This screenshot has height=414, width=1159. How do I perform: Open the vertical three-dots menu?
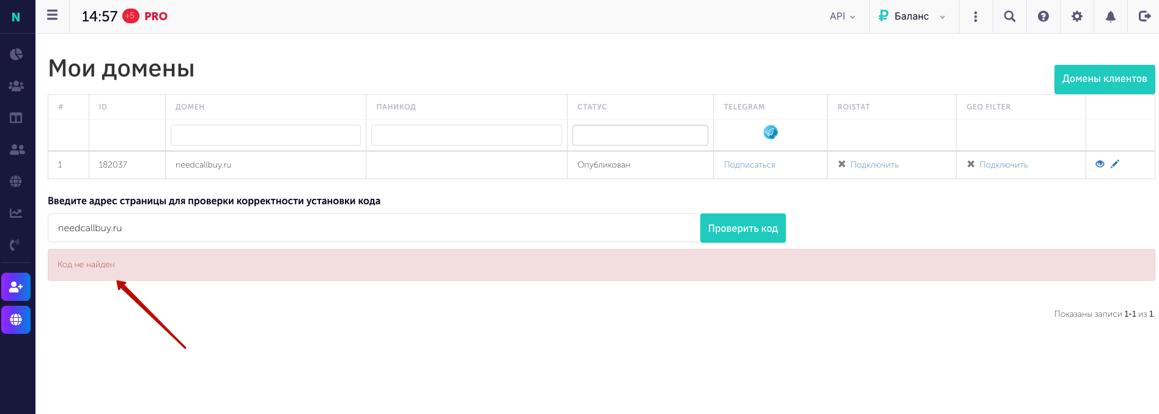pos(976,17)
